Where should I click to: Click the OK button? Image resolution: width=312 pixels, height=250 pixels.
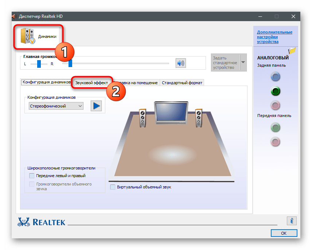point(284,233)
